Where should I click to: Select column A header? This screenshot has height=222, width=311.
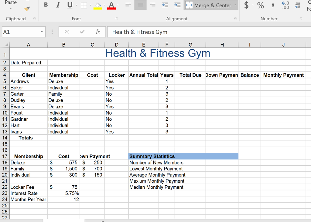pos(29,45)
